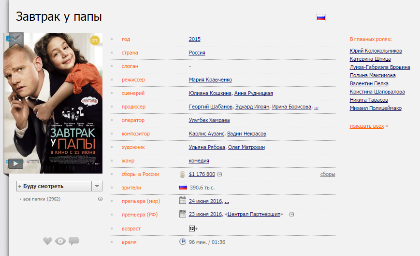
Task: Play the trailer on the poster
Action: 15,163
